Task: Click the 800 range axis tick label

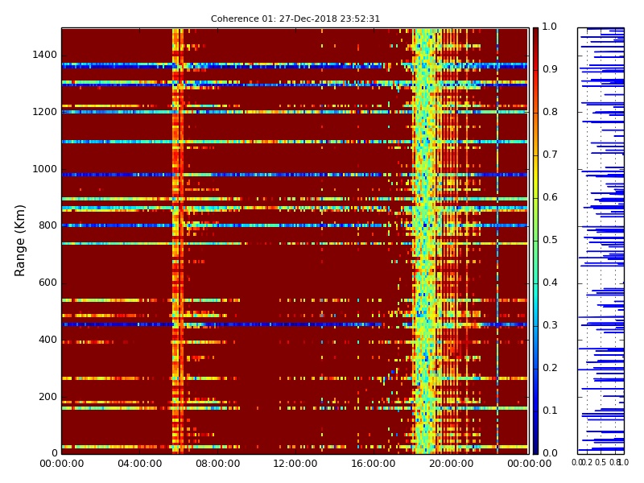Action: (x=47, y=225)
